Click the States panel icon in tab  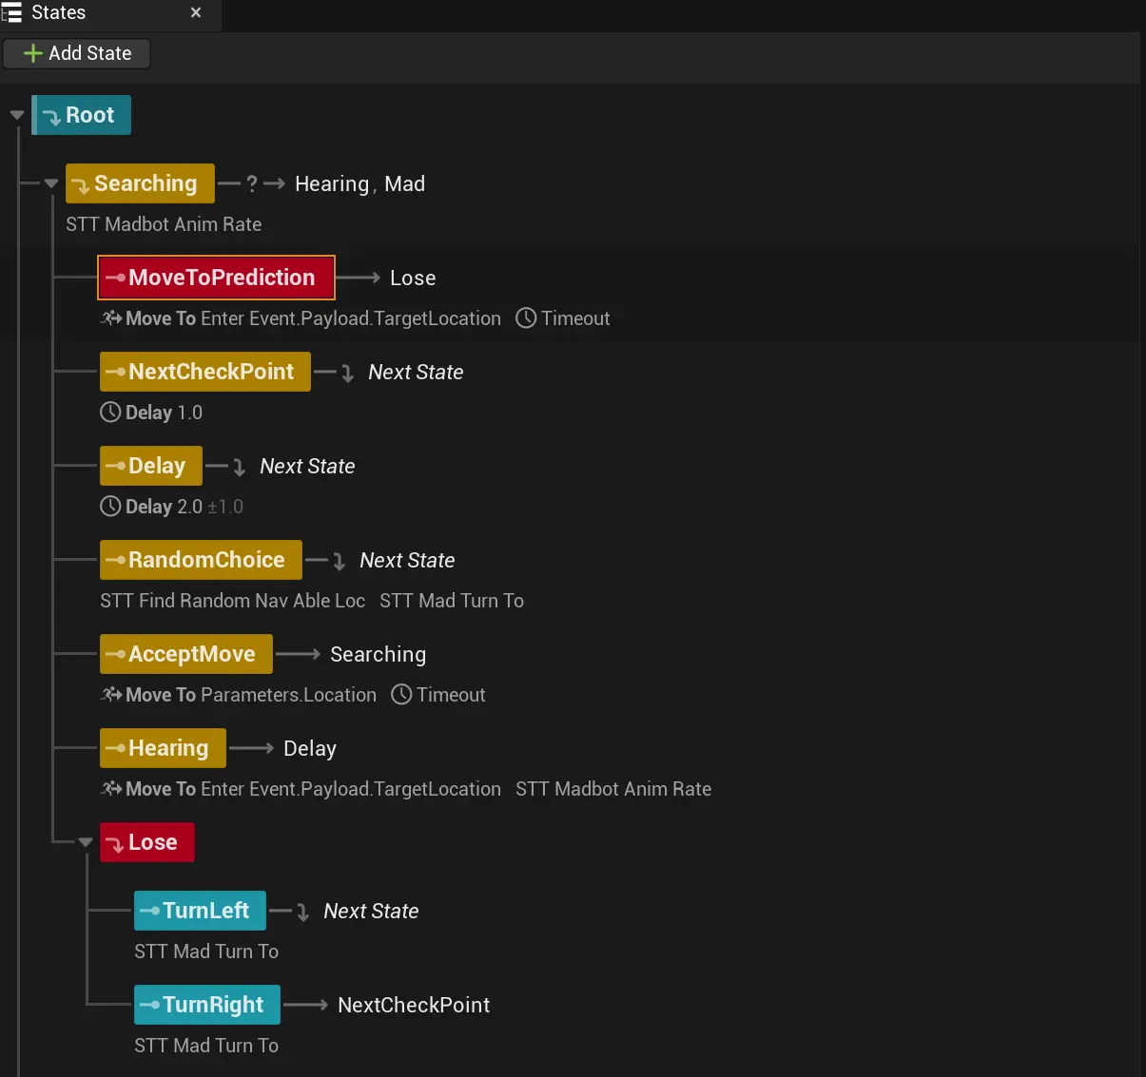point(12,13)
